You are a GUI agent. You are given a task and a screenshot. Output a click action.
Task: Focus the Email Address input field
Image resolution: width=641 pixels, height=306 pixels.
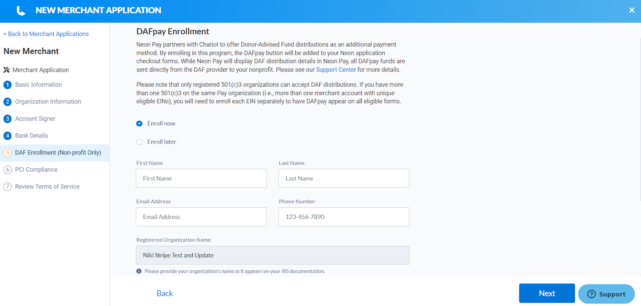[201, 217]
